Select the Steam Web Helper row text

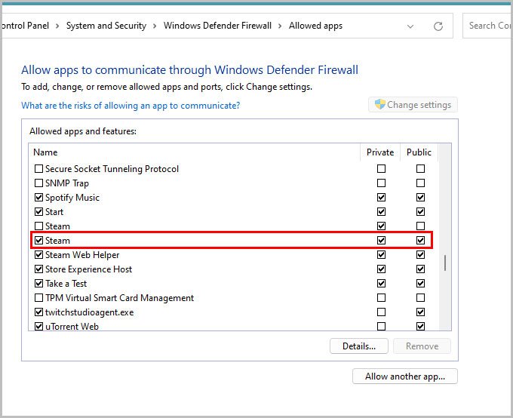[82, 255]
